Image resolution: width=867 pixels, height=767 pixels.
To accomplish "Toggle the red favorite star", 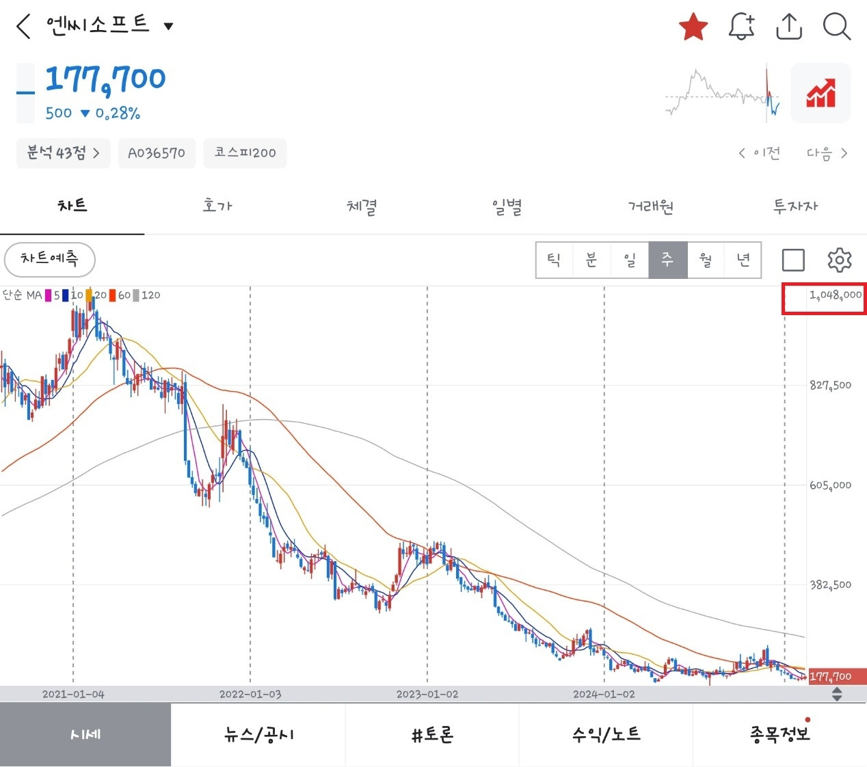I will click(x=693, y=27).
